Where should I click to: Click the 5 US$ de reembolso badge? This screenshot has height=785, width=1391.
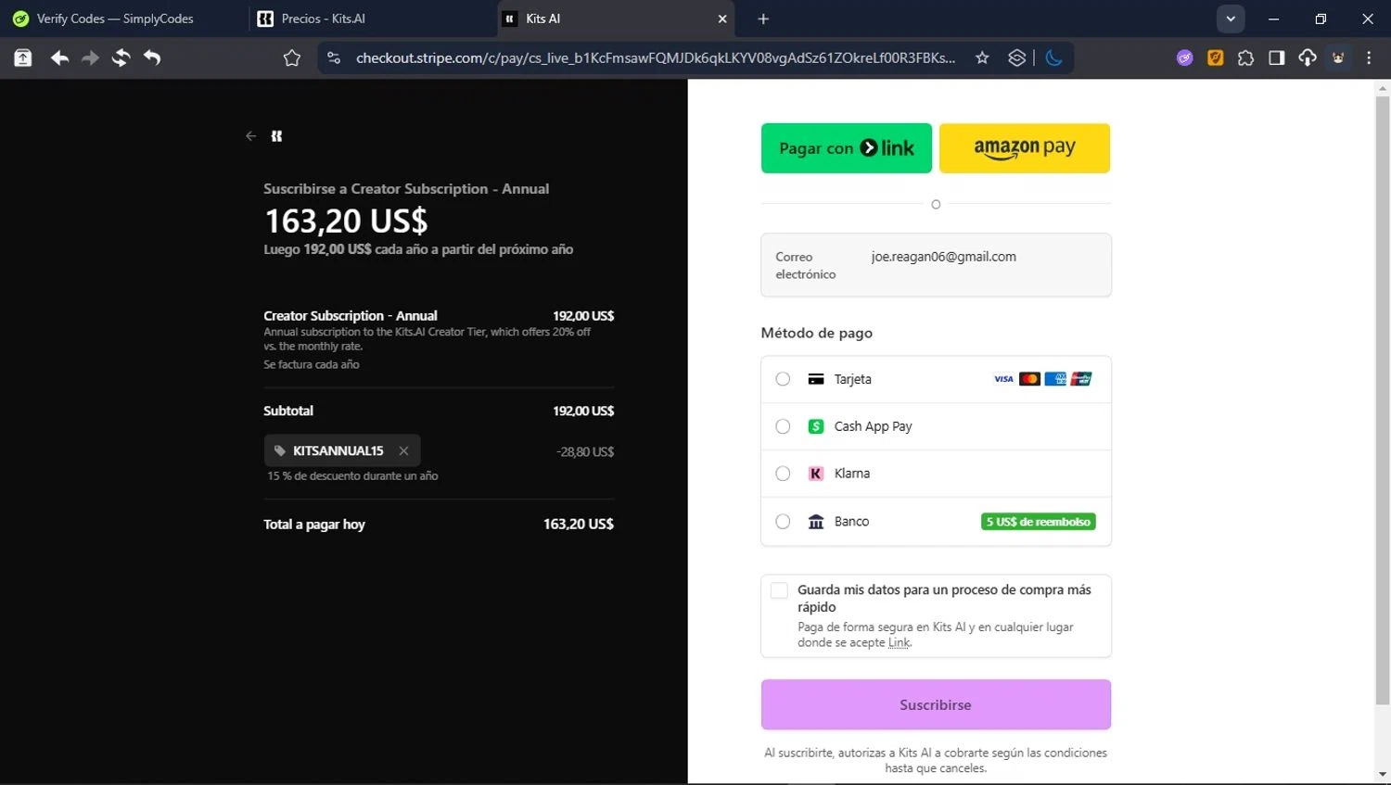pos(1039,522)
